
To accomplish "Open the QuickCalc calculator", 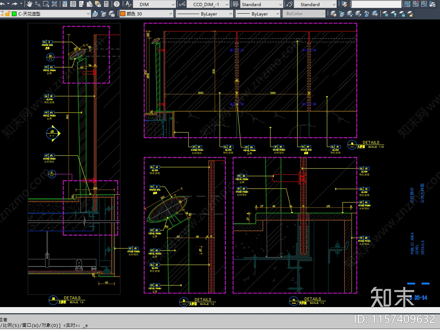I will 106,4.
